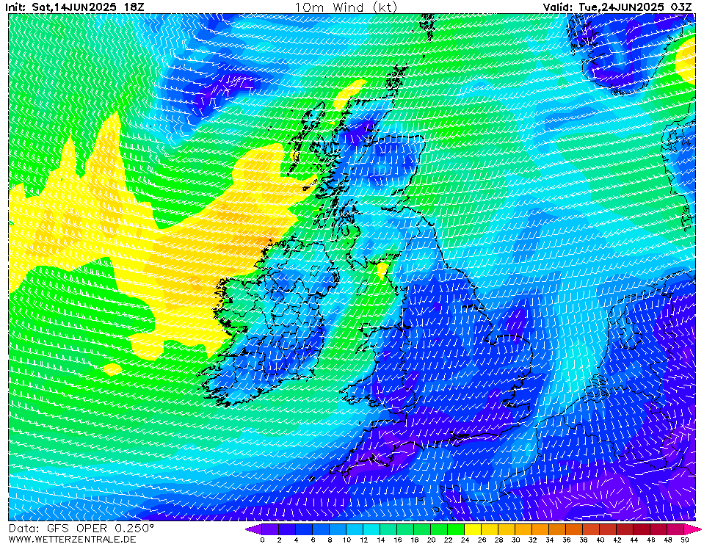This screenshot has width=704, height=544.
Task: Select the orange legend swatch between 32 and 34
Action: pyautogui.click(x=541, y=529)
